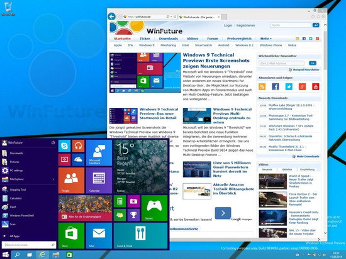Launch the Store tile
The image size is (346, 259).
point(71,236)
